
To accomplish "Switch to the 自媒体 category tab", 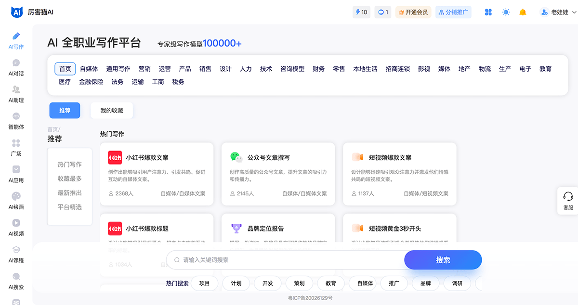I will (89, 69).
